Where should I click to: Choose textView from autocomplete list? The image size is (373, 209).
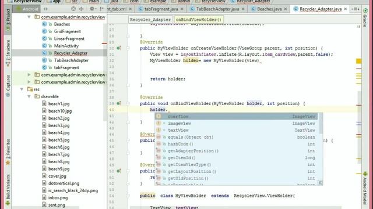(x=237, y=130)
